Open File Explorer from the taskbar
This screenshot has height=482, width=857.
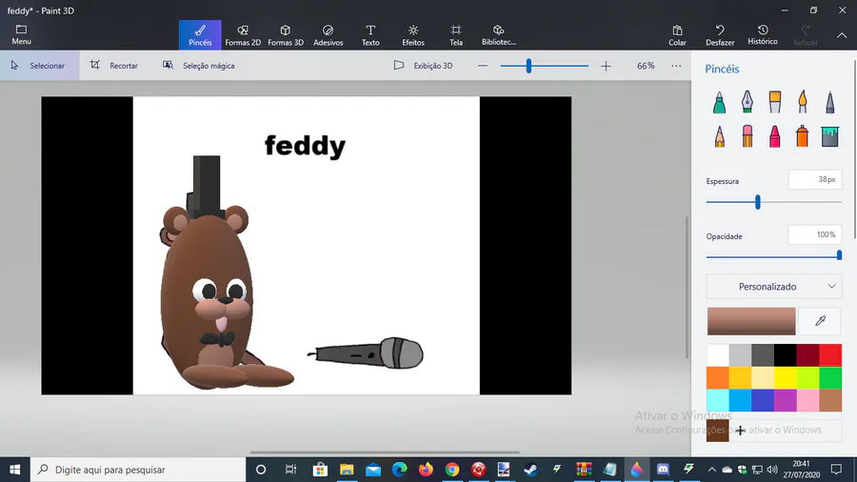(347, 470)
